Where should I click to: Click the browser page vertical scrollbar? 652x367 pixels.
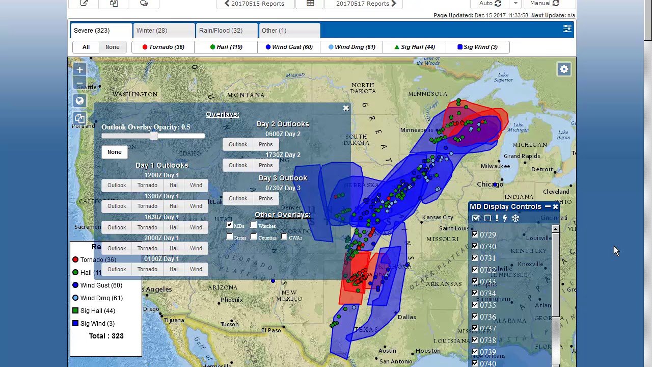click(647, 20)
